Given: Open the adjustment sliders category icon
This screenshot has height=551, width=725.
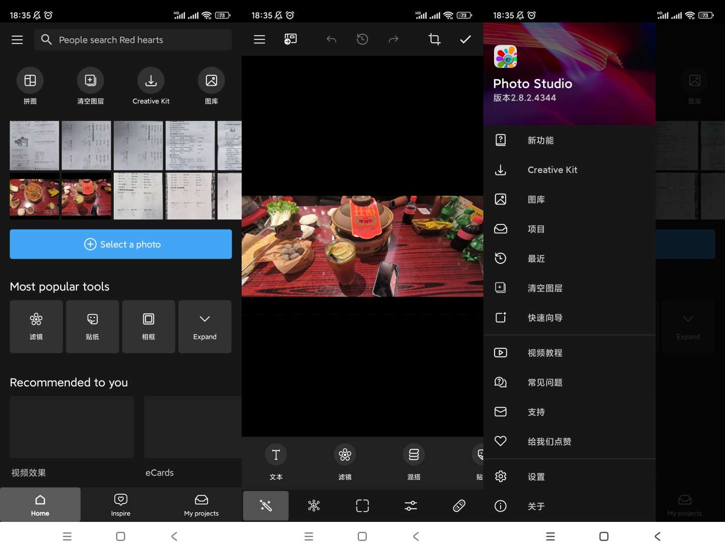Looking at the screenshot, I should pyautogui.click(x=411, y=506).
